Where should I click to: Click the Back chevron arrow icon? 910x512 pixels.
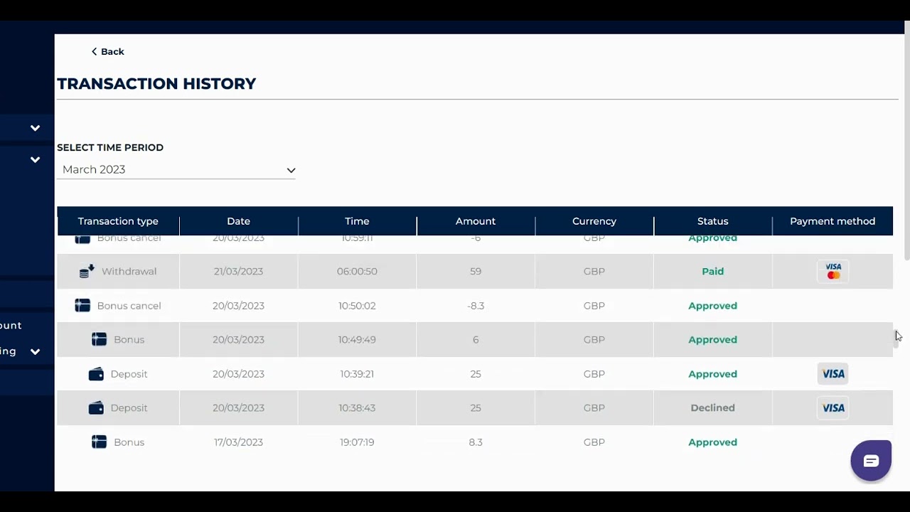(x=94, y=51)
